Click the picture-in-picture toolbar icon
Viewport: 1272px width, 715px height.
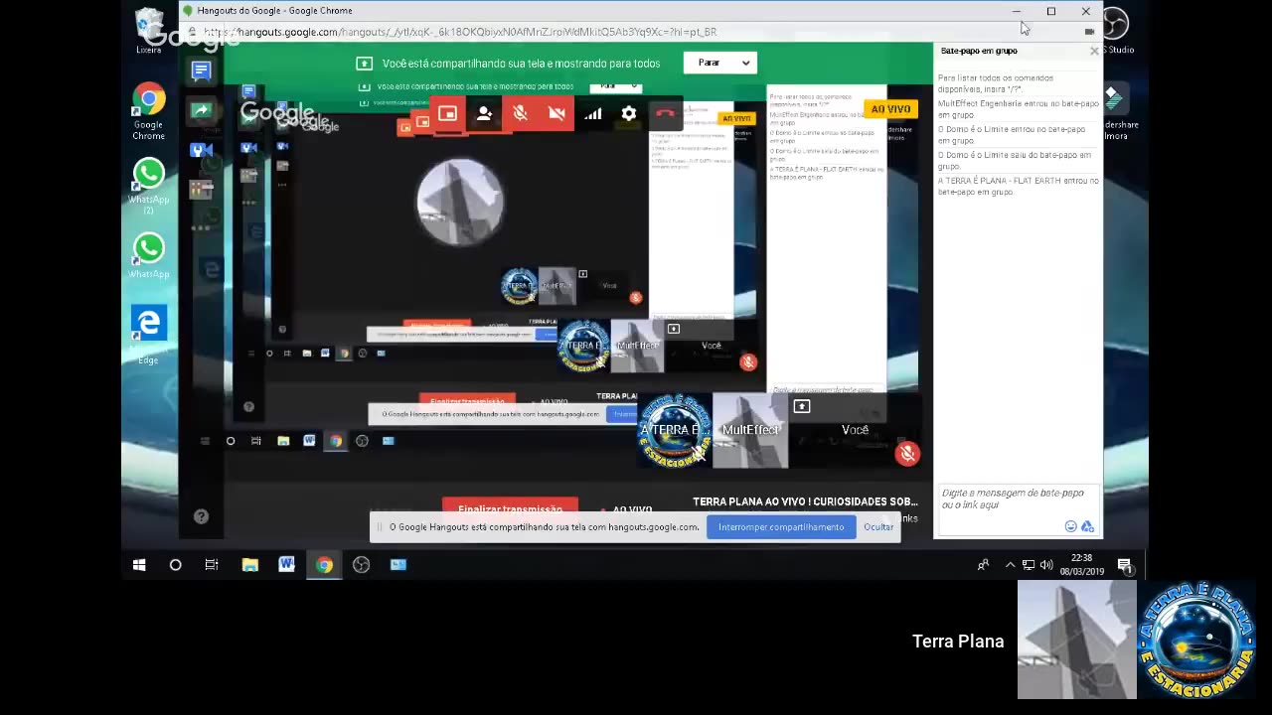[447, 114]
